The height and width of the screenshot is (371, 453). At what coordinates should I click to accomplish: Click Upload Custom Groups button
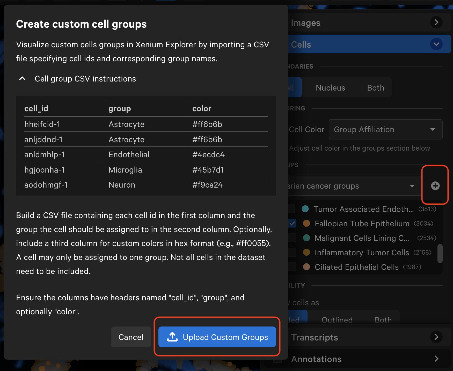click(217, 337)
